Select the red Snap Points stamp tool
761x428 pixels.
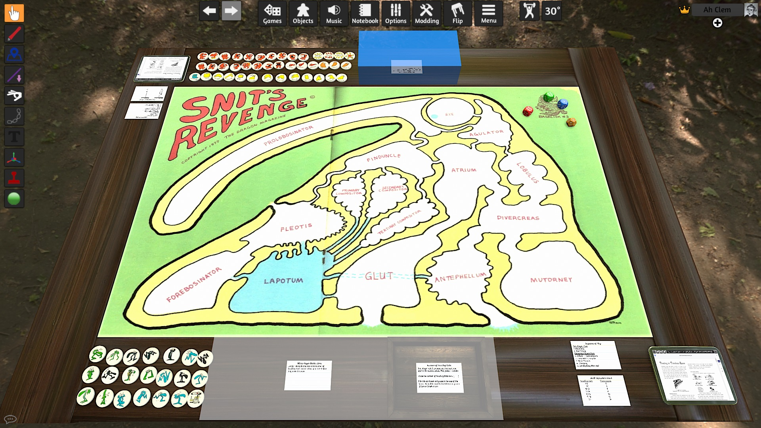14,178
